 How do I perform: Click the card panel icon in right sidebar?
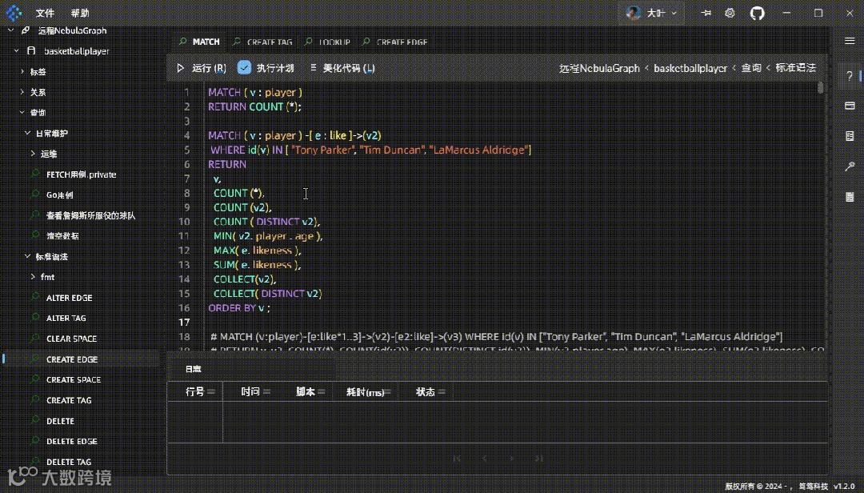(850, 106)
